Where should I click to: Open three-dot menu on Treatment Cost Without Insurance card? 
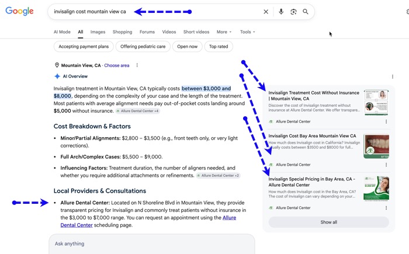click(386, 121)
